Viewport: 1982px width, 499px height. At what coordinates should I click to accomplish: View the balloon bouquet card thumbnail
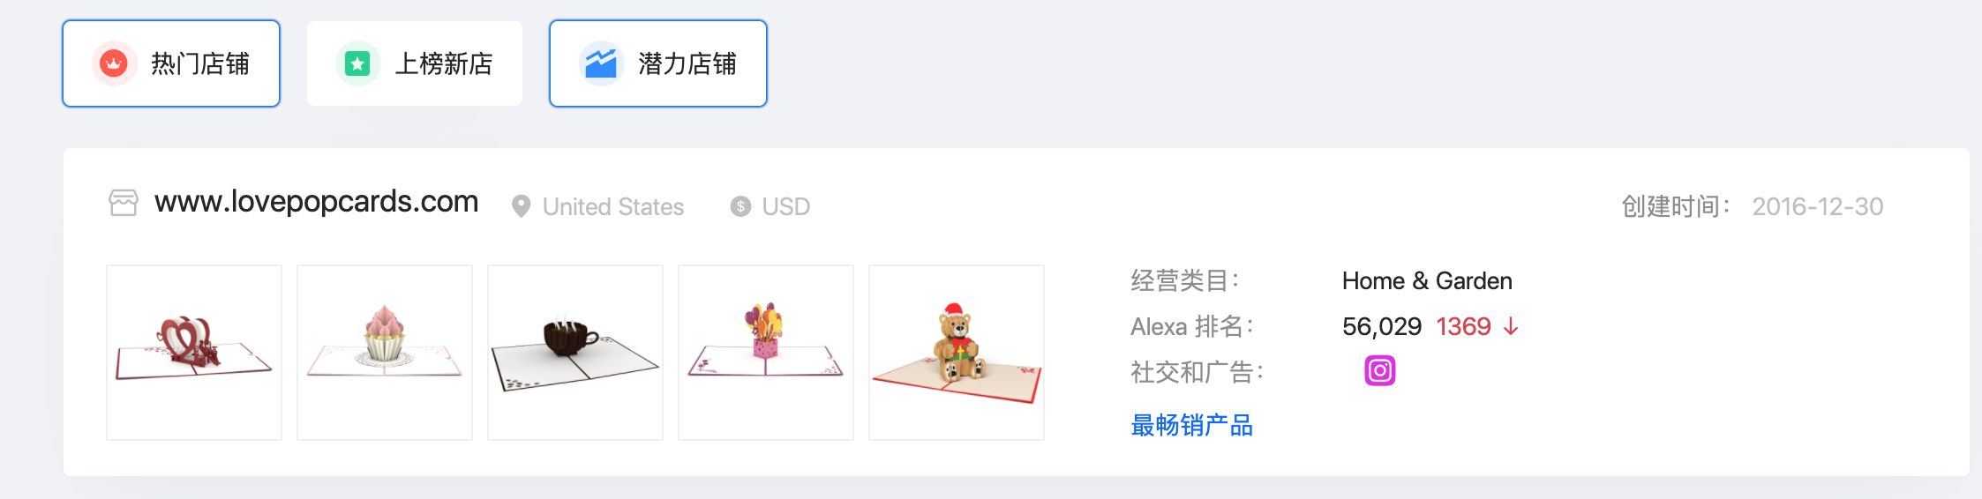coord(766,353)
